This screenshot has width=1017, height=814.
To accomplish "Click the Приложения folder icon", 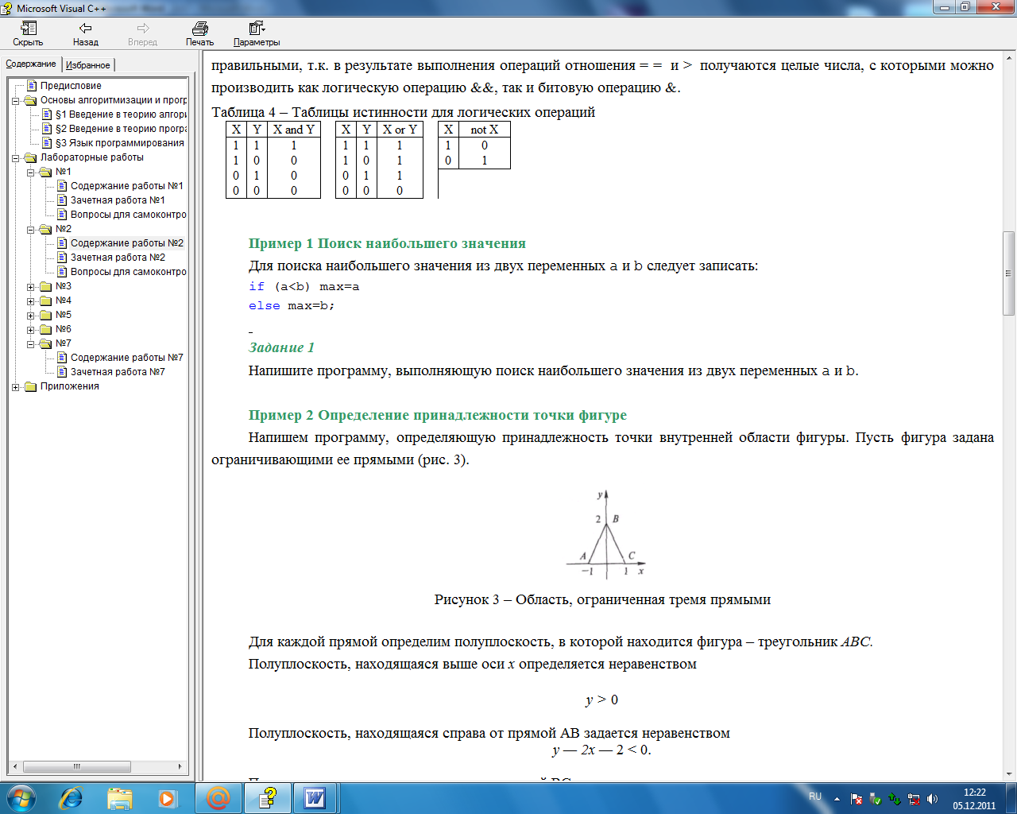I will coord(30,386).
